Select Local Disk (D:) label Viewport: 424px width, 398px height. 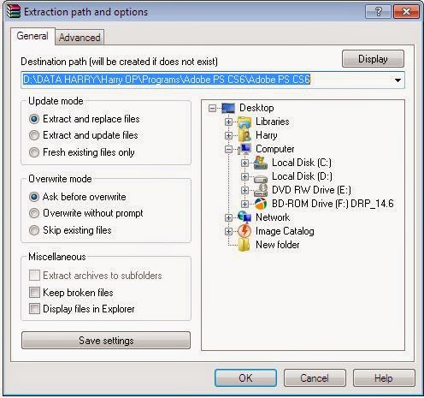click(x=302, y=176)
